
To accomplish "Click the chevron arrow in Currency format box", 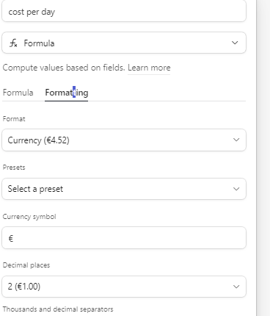I will (236, 140).
